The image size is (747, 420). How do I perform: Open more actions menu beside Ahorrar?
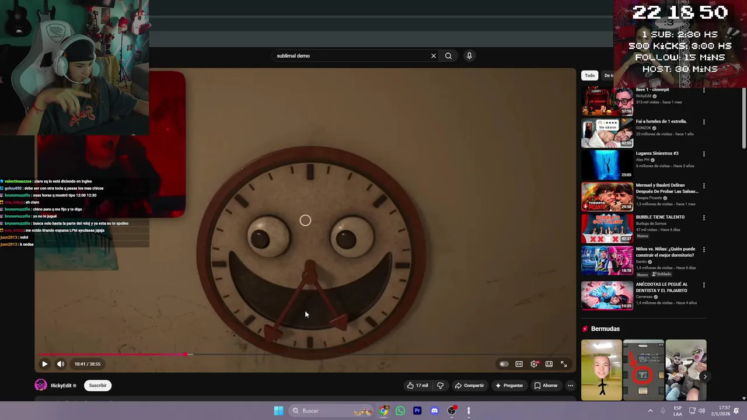(x=571, y=386)
